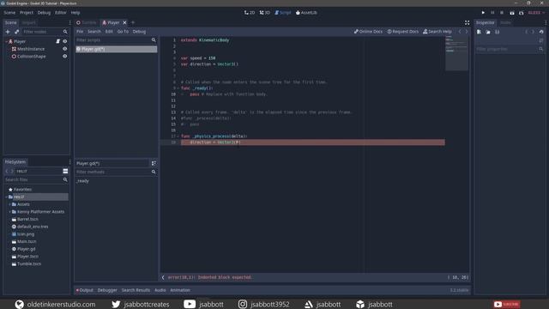Open the Debug menu in top menu bar
Screen dimensions: 549x309
coord(44,13)
